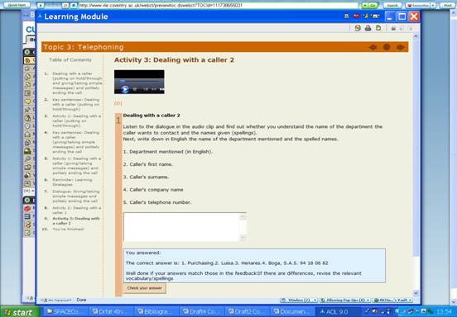Click the browser address bar URL field
Image resolution: width=457 pixels, height=317 pixels.
(x=218, y=5)
